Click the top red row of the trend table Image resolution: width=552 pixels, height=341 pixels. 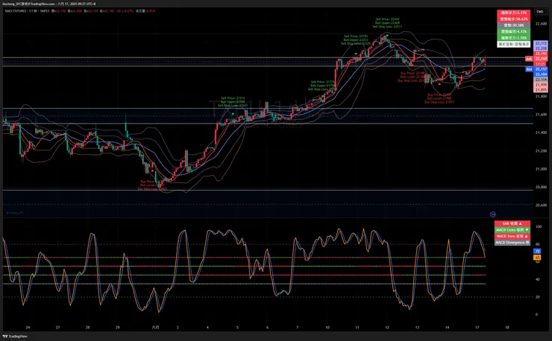tap(514, 13)
